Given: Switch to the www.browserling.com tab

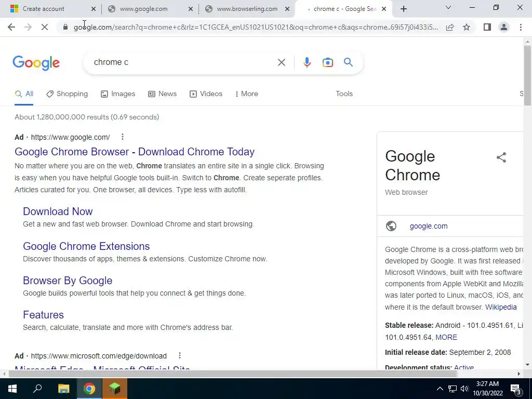Looking at the screenshot, I should [x=247, y=9].
